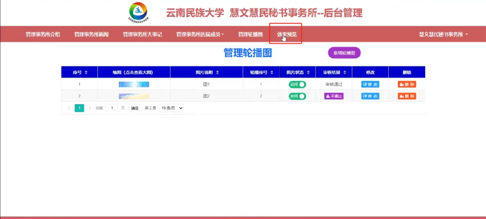
Task: Select page 1 pagination button
Action: coord(79,108)
